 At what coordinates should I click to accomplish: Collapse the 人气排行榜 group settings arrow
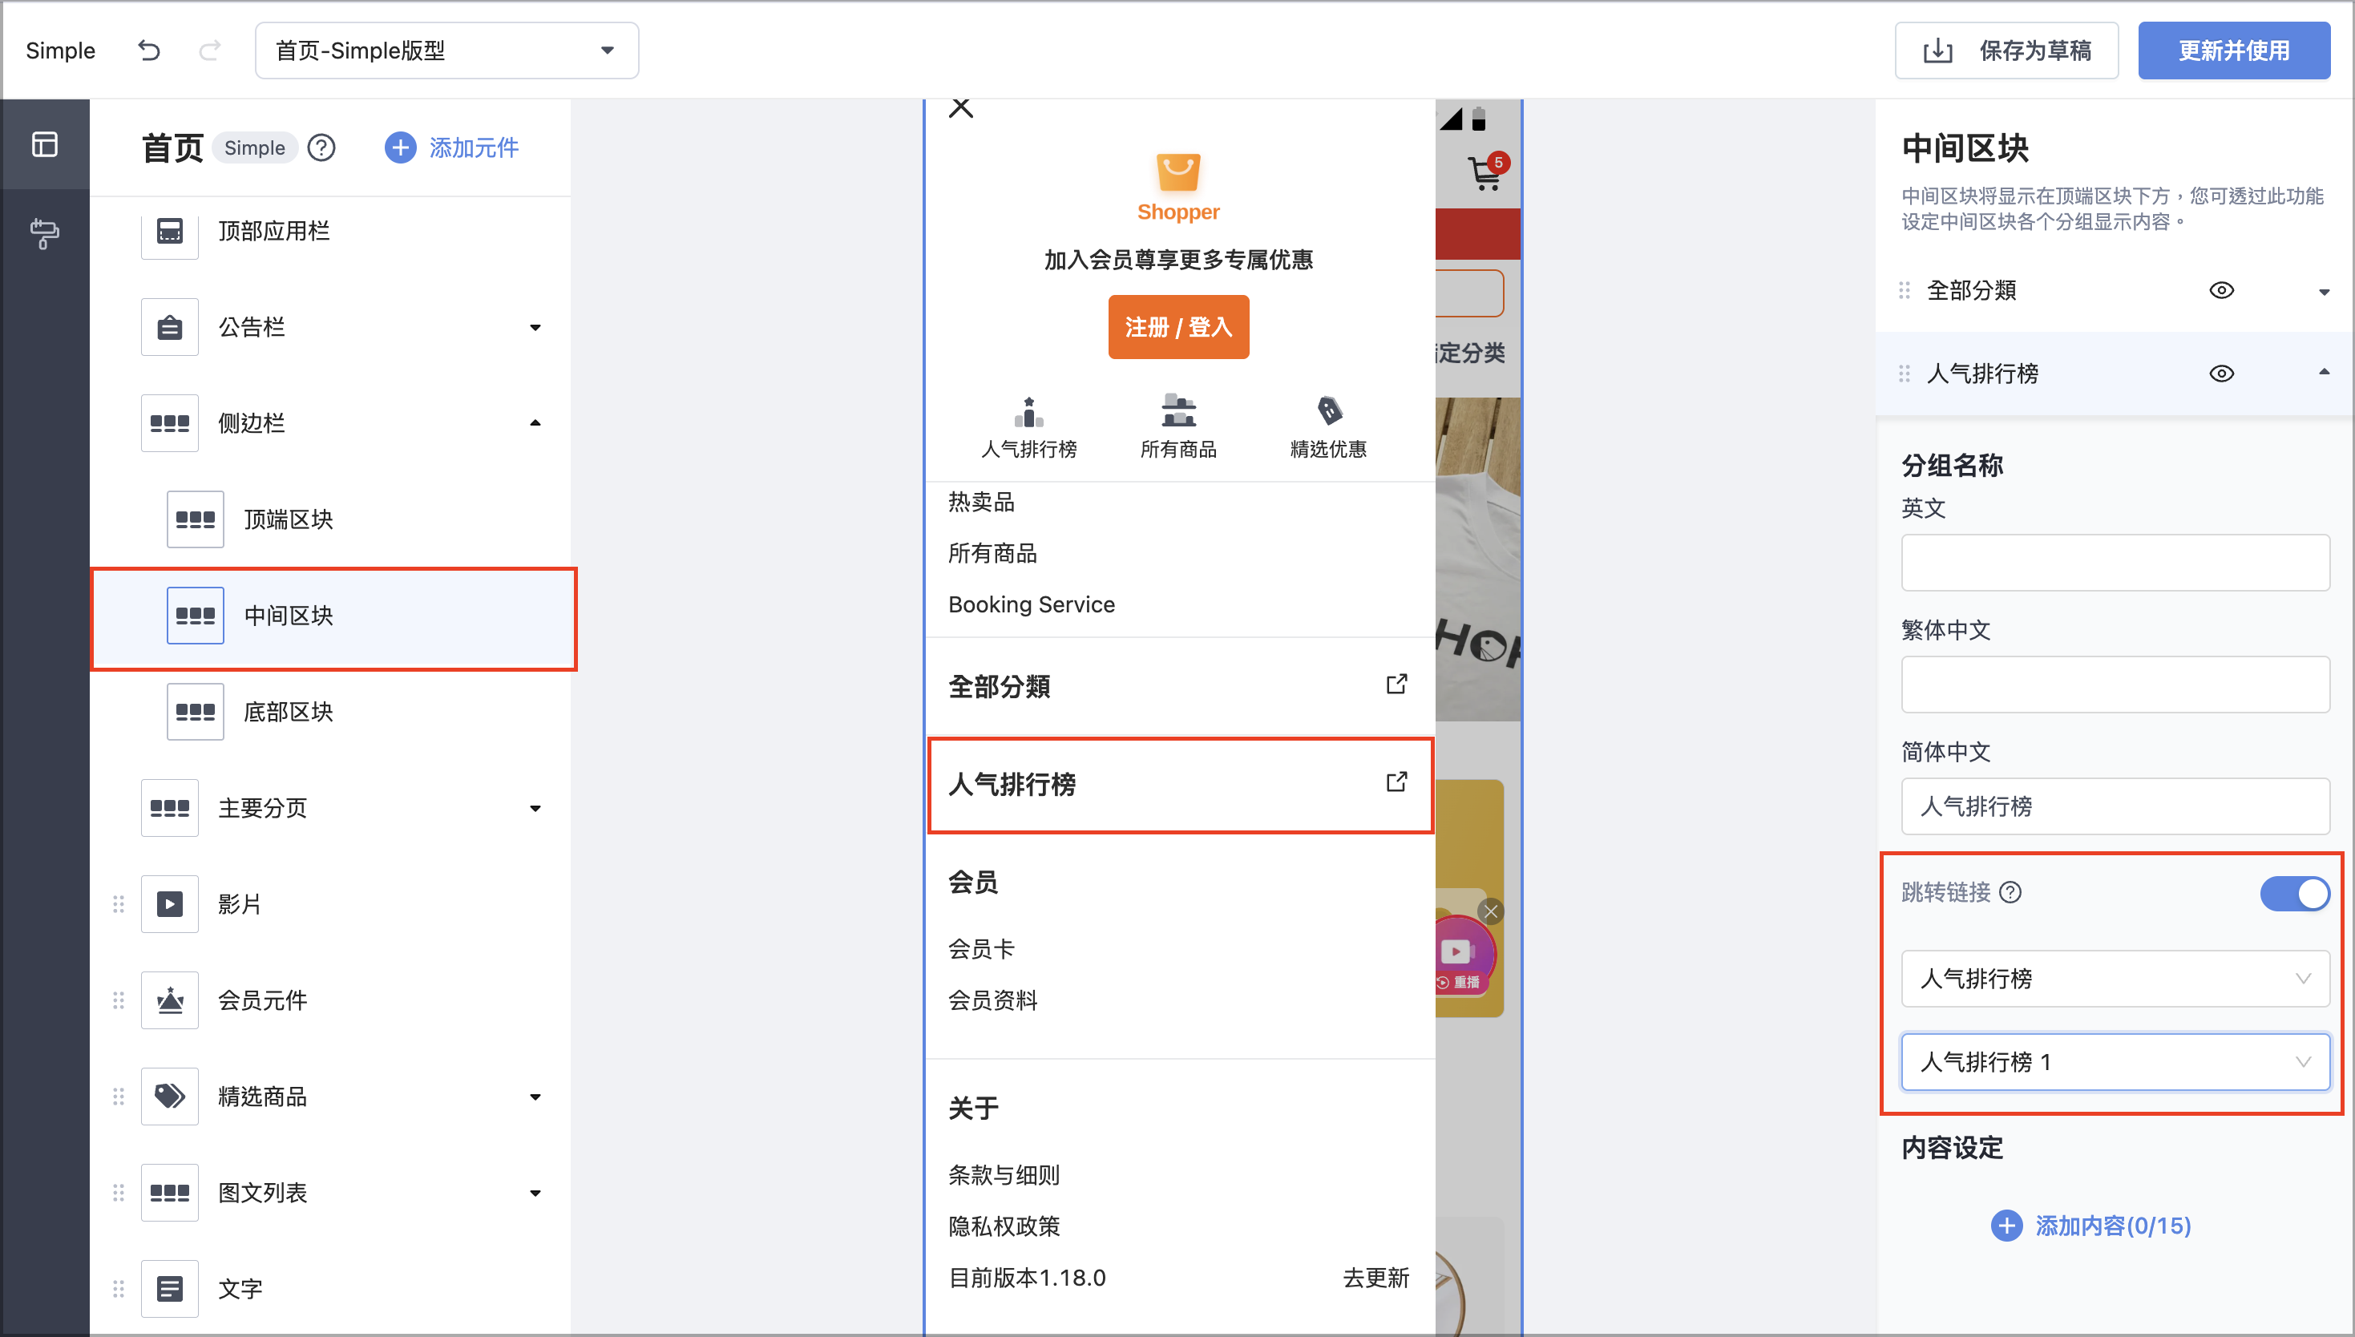pos(2324,373)
